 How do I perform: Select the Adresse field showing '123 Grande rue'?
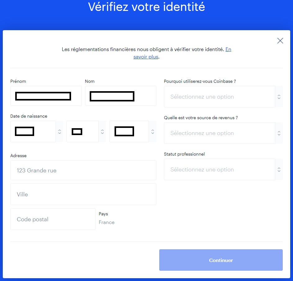coord(83,170)
